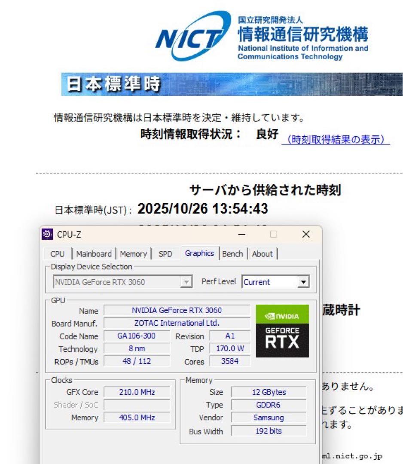Screen dimensions: 403x464
Task: Open the Display Device Selection dropdown
Action: [x=186, y=282]
